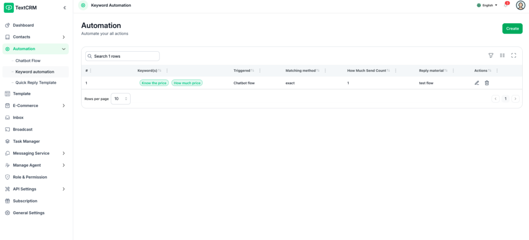This screenshot has width=529, height=240.
Task: Sort by Matching method column
Action: pos(318,71)
